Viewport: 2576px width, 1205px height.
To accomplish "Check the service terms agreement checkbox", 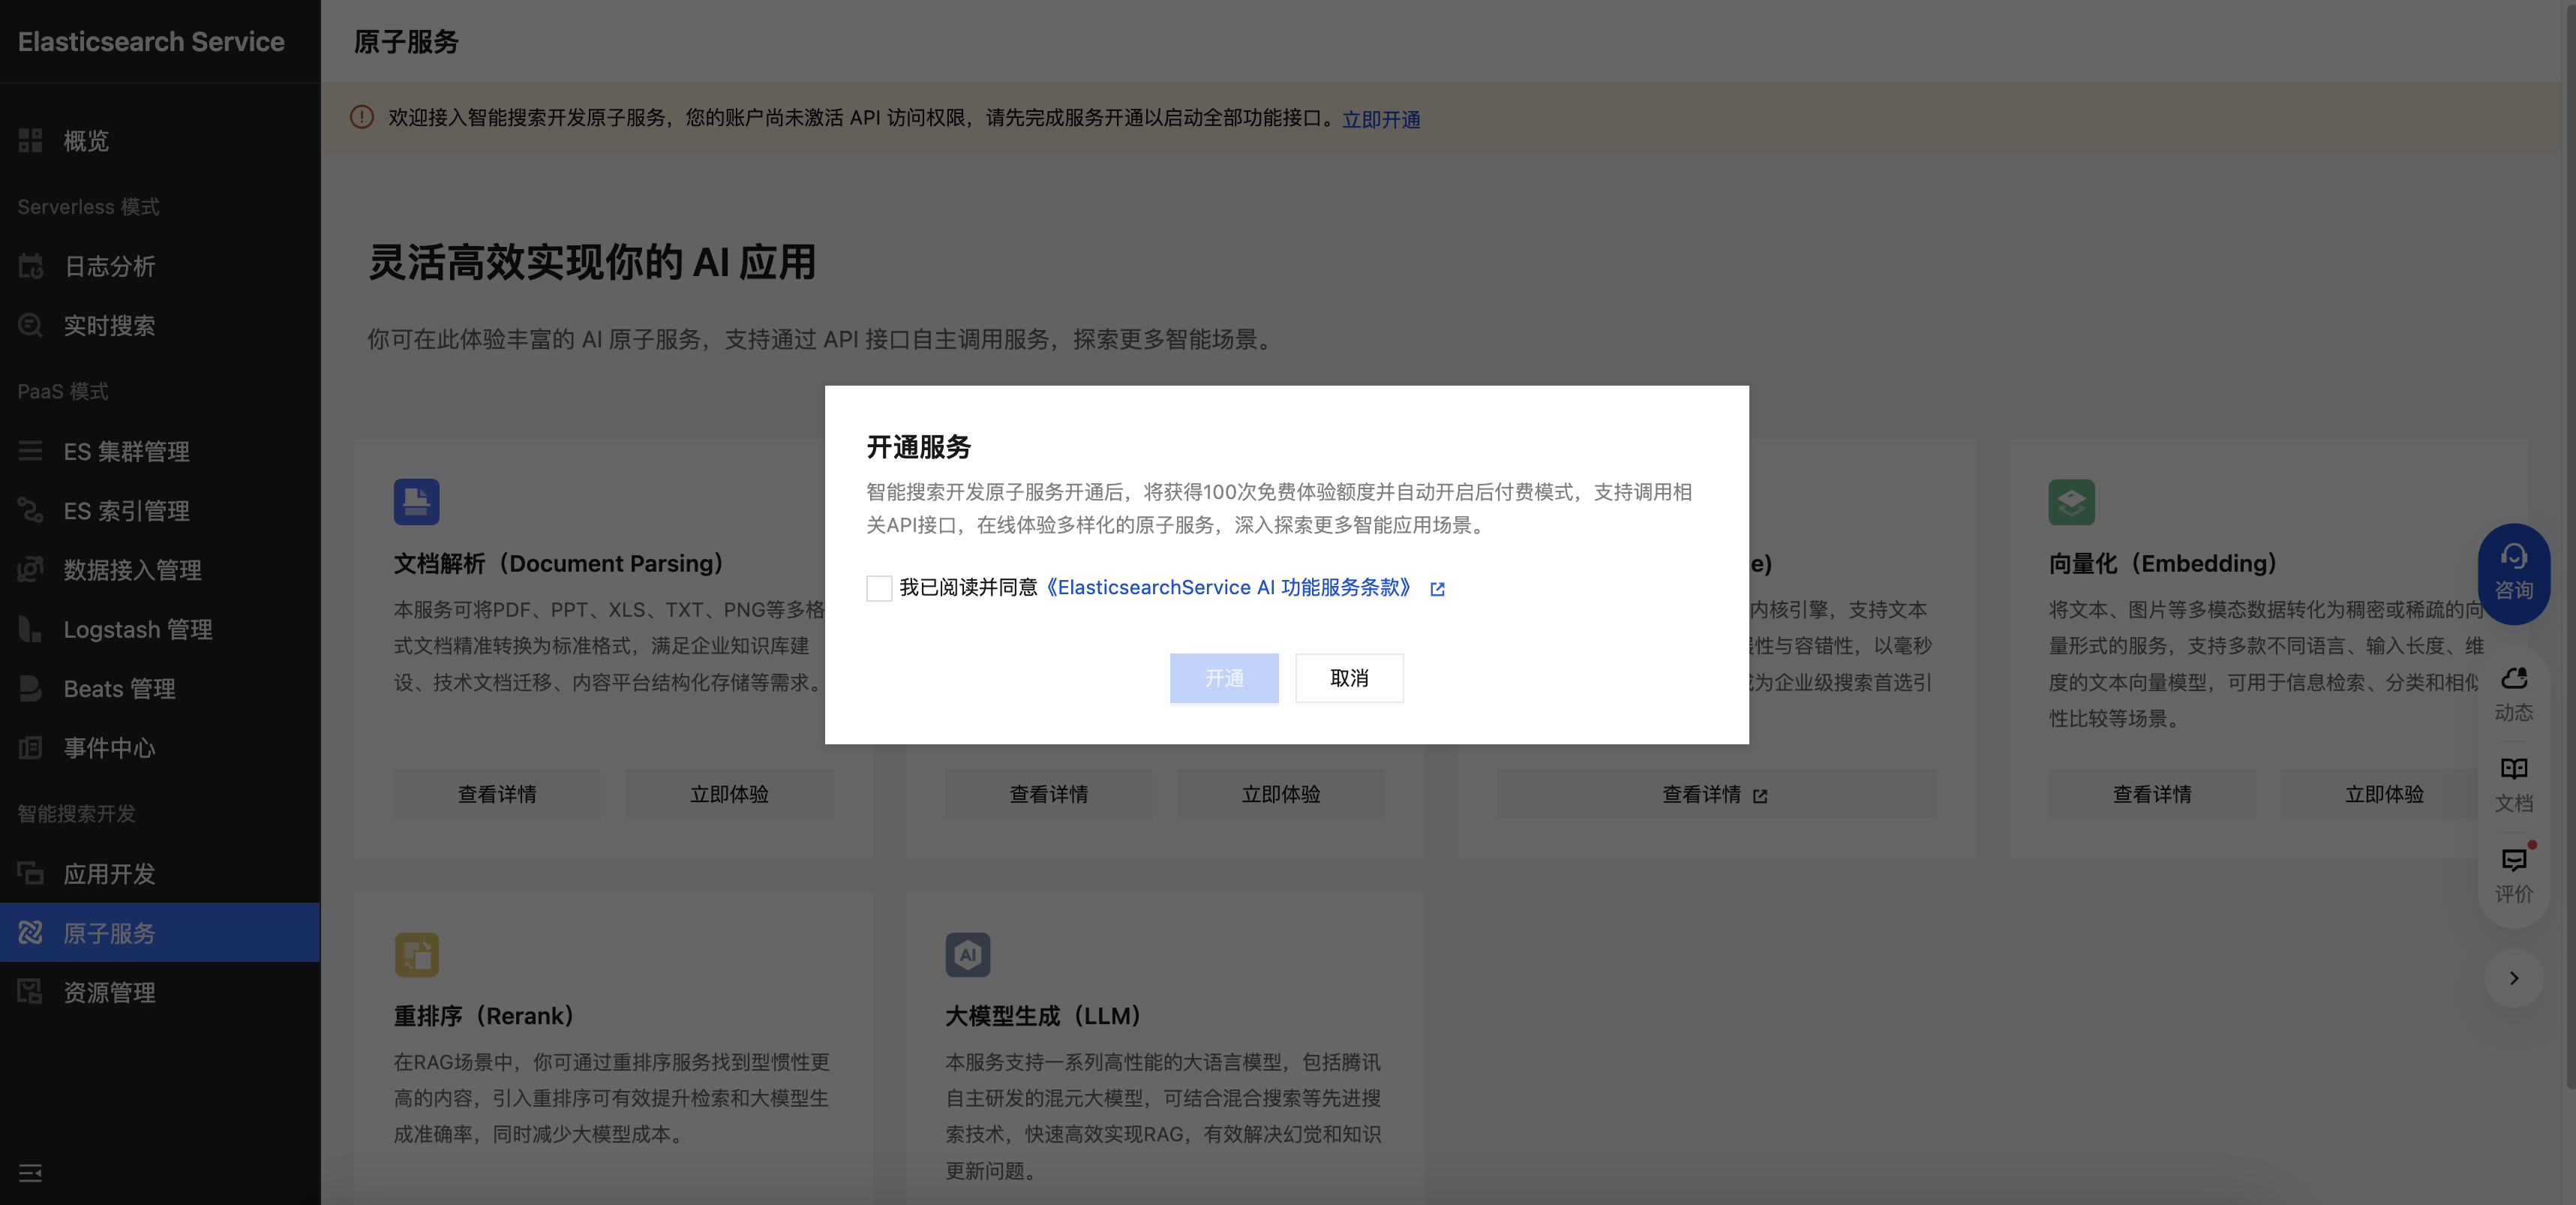I will pyautogui.click(x=878, y=588).
